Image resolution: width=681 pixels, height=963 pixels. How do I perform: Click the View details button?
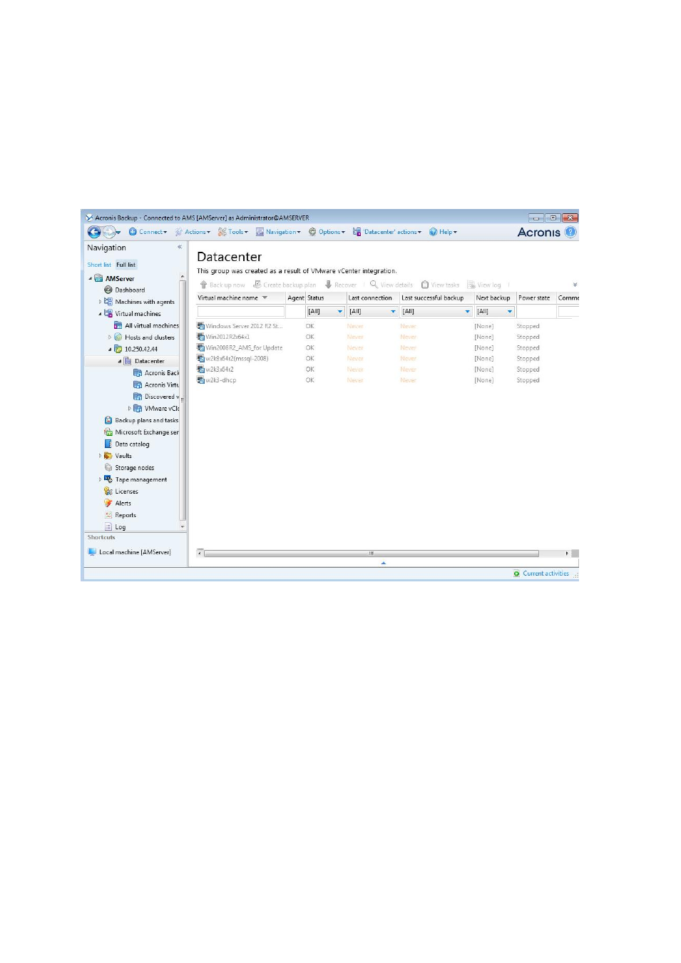tap(391, 285)
